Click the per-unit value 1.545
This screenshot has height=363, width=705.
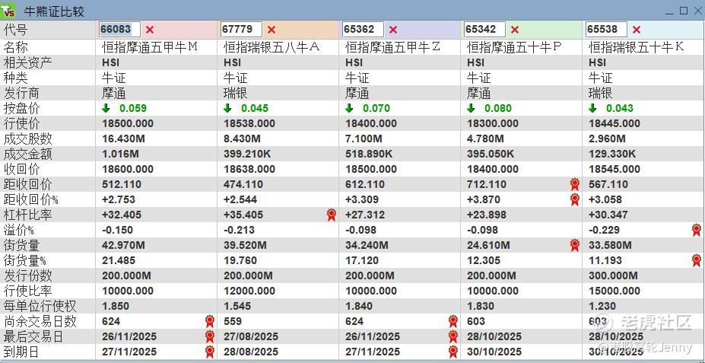237,307
